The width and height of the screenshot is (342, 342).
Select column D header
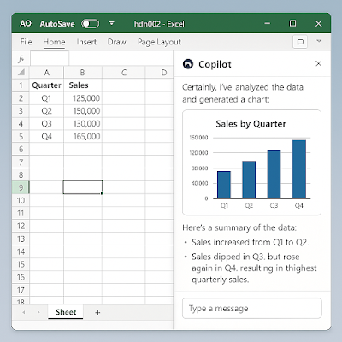coord(160,73)
